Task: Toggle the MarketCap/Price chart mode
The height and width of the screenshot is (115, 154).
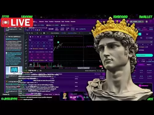Action: point(72,33)
